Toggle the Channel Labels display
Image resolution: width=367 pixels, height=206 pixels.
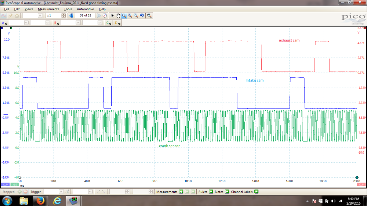coord(256,192)
